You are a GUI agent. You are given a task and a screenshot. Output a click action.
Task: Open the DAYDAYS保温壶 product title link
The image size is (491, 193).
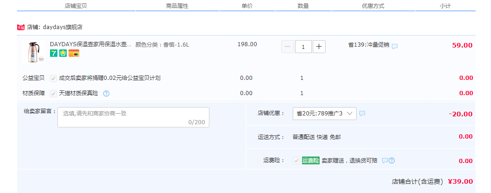click(90, 44)
